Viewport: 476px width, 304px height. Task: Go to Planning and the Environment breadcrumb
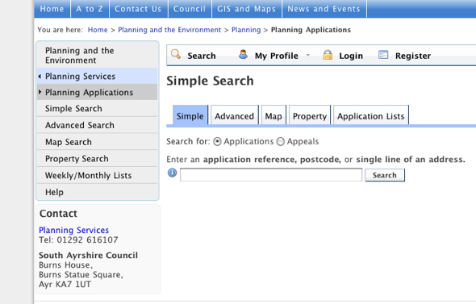coord(169,30)
